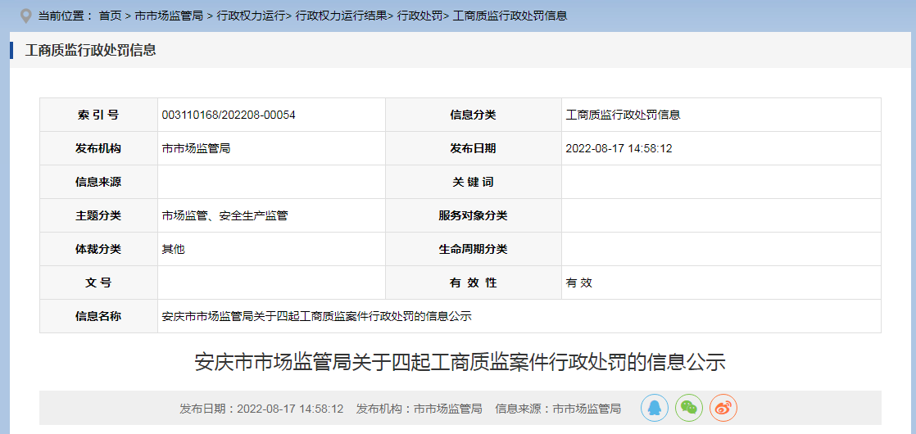Select 信息来源：市市场监管局 in info bar

coord(558,409)
